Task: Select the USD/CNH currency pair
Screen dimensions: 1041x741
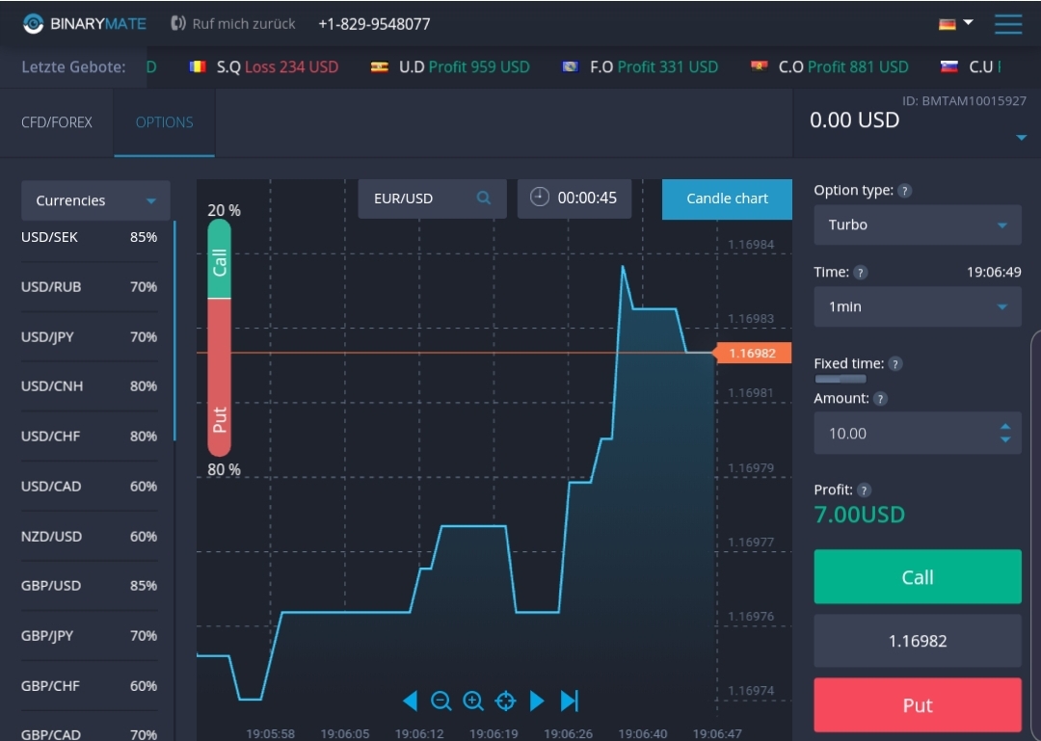Action: click(x=89, y=385)
